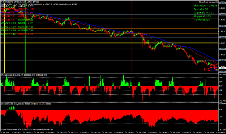This screenshot has height=134, width=226.
Task: Click the 'Spread = 36' label
Action: pyautogui.click(x=201, y=9)
